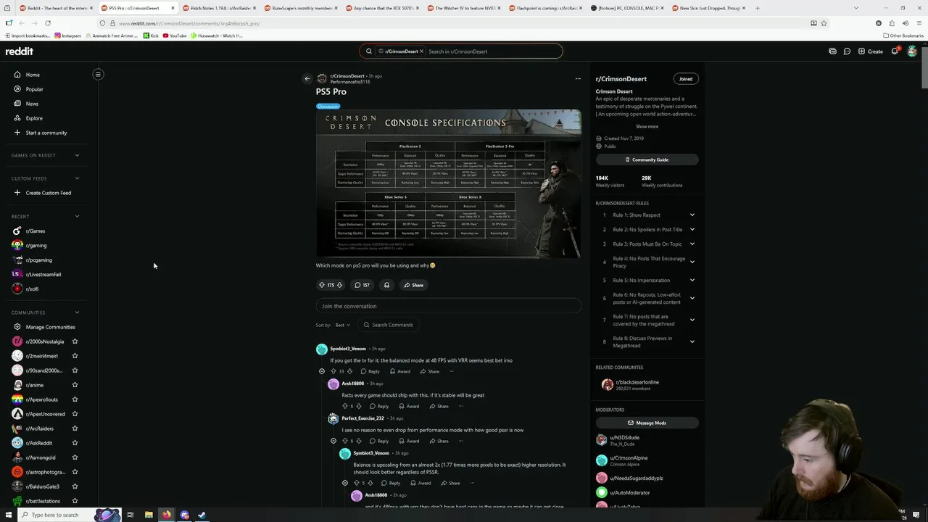The width and height of the screenshot is (928, 522).
Task: Collapse Custom Feeds section
Action: pos(77,178)
